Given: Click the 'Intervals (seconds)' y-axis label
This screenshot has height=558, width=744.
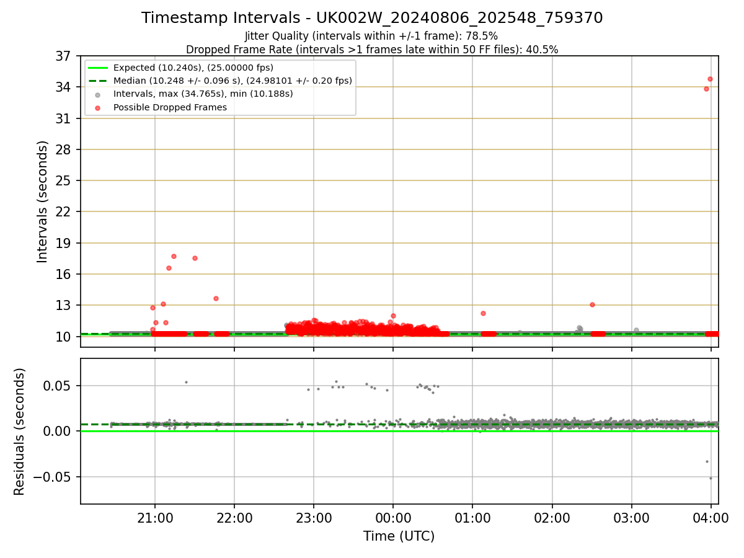Looking at the screenshot, I should (x=42, y=201).
